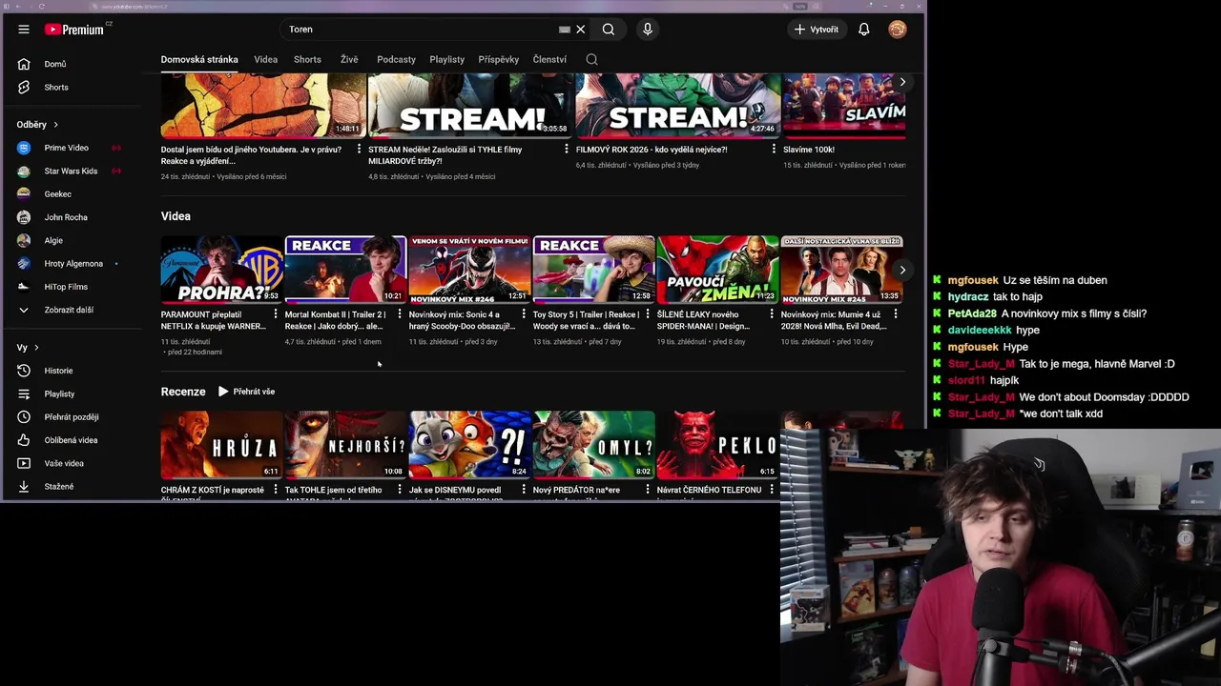Switch to the channel Shorts tab
This screenshot has height=686, width=1221.
307,59
